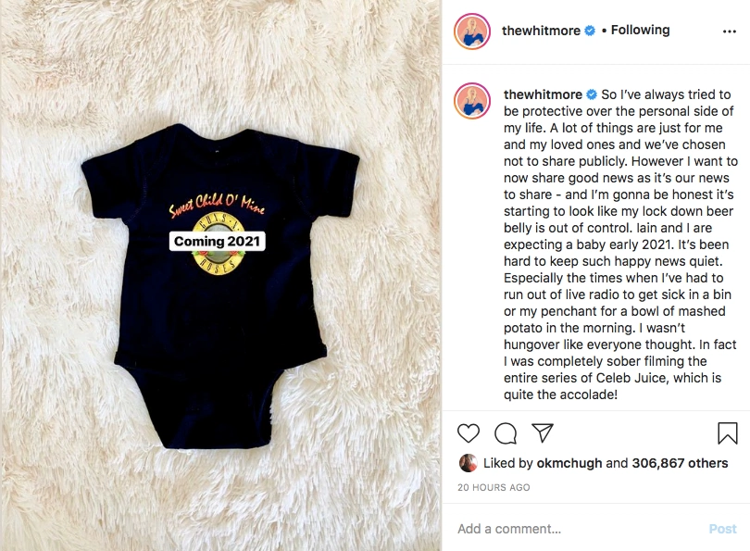Screen dimensions: 750x551
Task: Share post using paper plane icon
Action: coord(543,432)
